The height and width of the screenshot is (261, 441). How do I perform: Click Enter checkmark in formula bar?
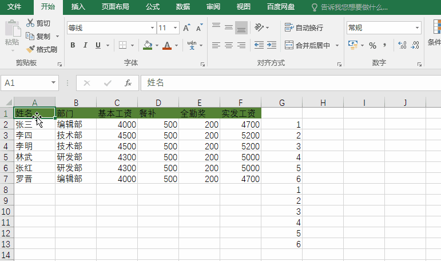(108, 83)
